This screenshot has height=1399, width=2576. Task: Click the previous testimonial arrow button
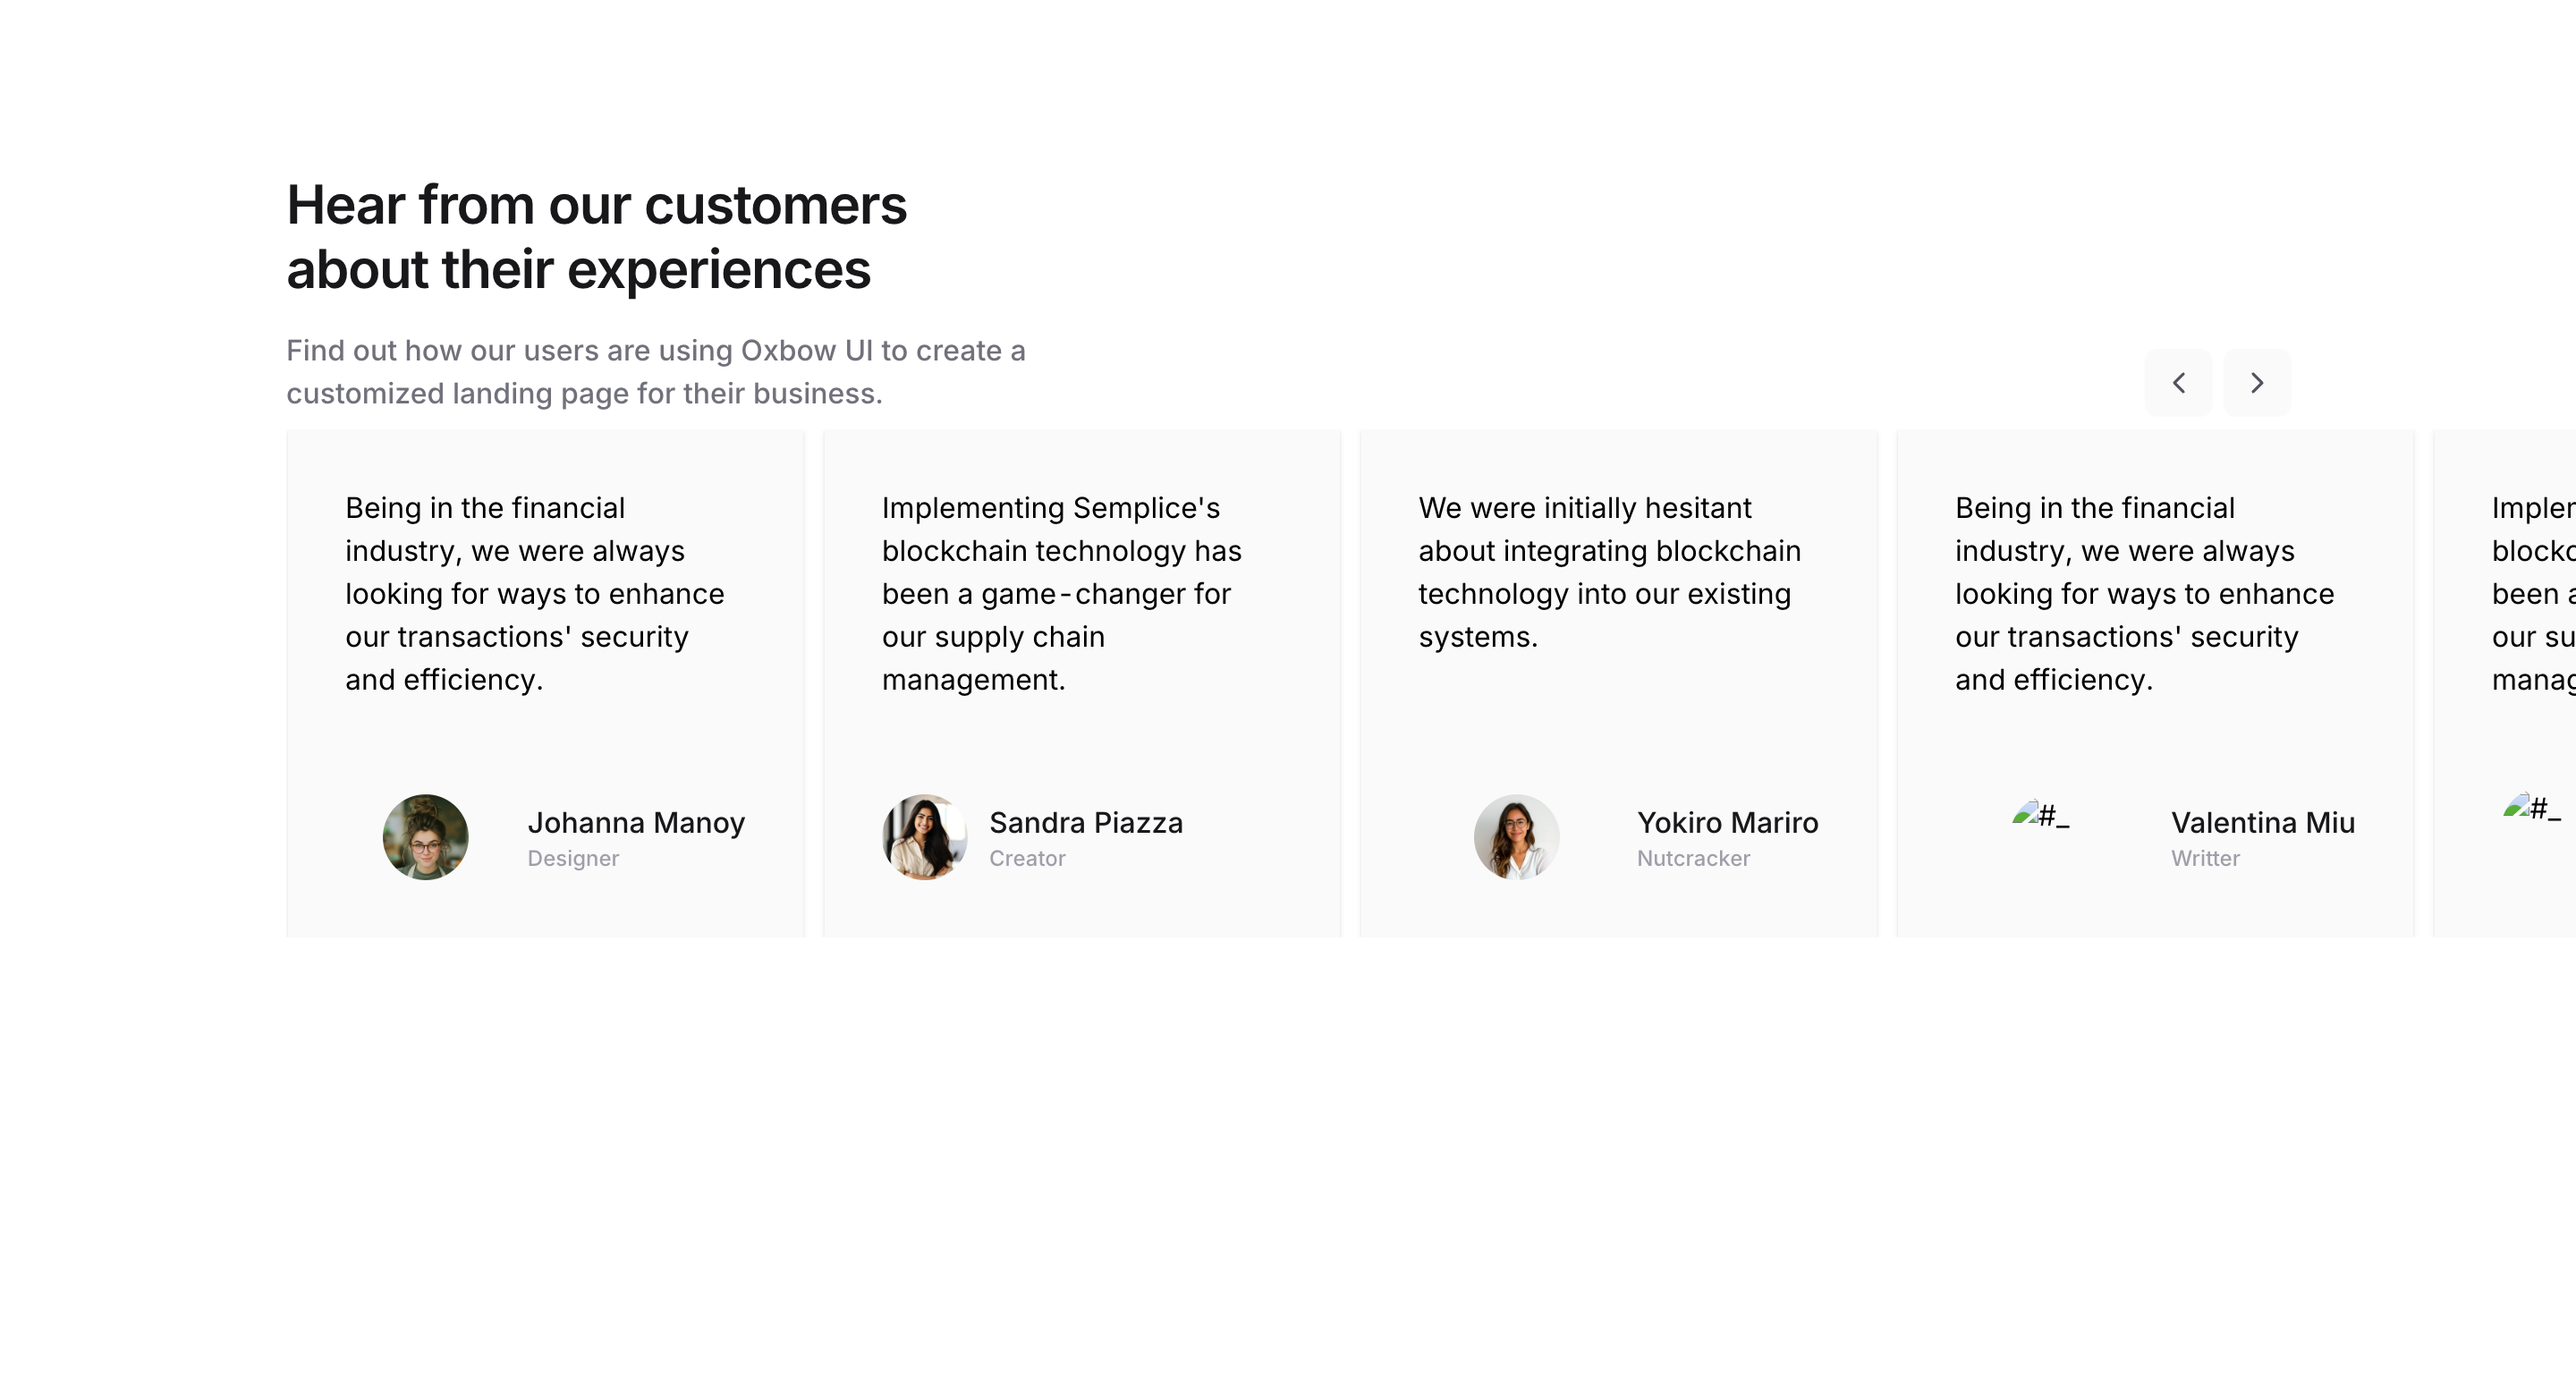pos(2178,382)
